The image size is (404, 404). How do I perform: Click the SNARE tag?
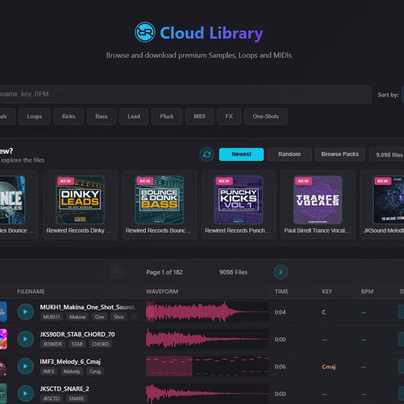pyautogui.click(x=76, y=399)
